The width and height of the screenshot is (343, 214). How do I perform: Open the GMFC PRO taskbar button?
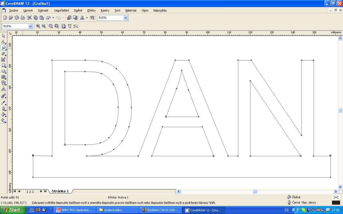coord(74,210)
